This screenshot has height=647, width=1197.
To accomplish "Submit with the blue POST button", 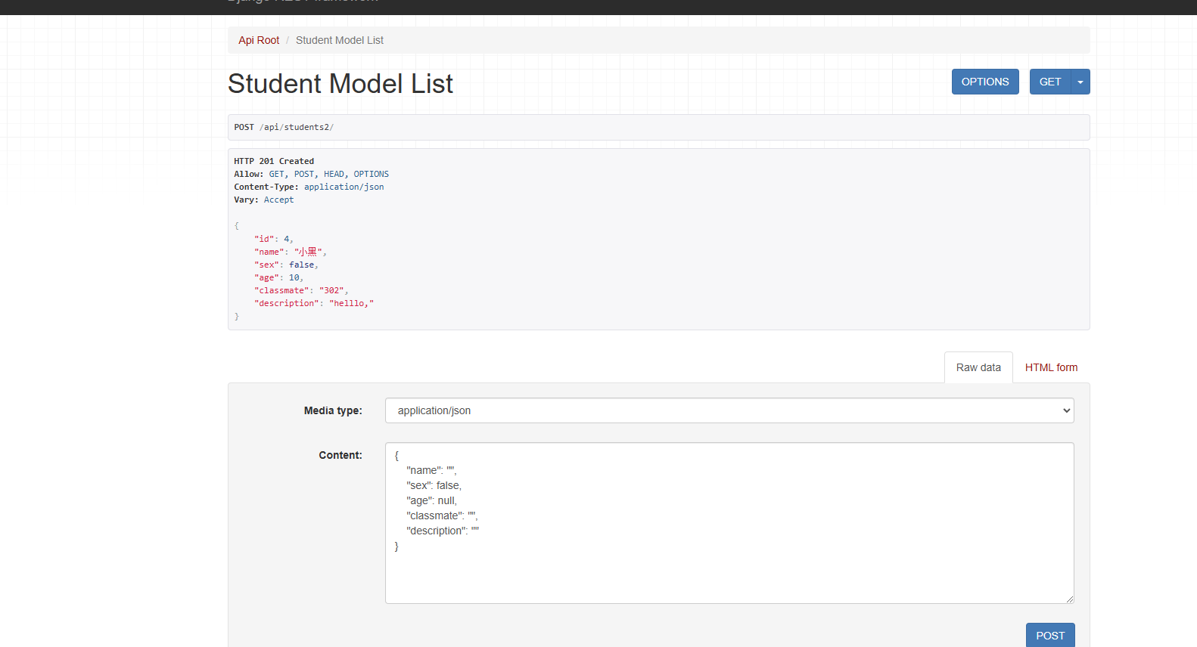I will [x=1049, y=635].
